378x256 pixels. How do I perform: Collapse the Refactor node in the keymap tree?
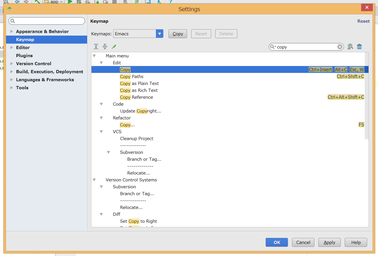click(x=101, y=118)
